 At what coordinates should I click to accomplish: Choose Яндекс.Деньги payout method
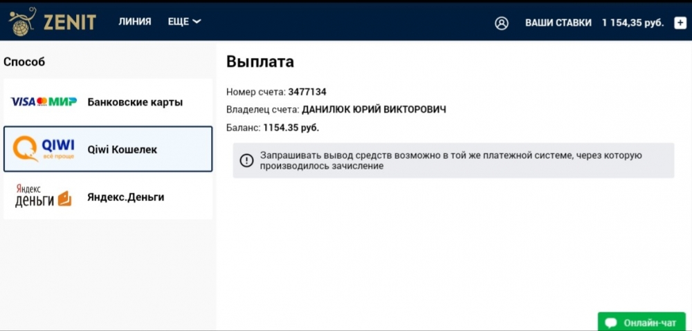pos(125,197)
